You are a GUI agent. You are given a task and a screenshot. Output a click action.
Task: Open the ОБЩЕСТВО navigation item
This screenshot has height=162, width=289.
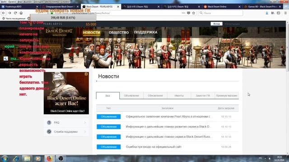click(119, 32)
